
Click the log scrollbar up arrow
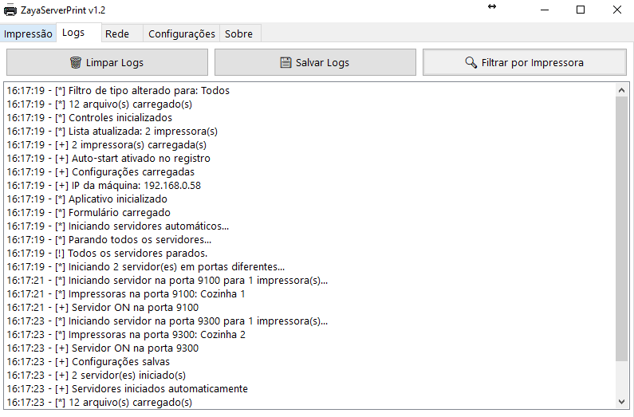click(622, 90)
